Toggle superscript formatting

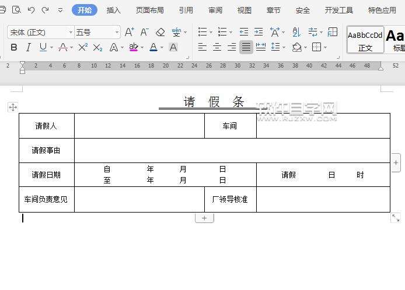point(83,47)
